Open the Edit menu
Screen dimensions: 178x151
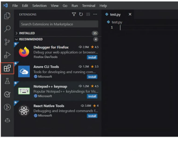click(25, 6)
